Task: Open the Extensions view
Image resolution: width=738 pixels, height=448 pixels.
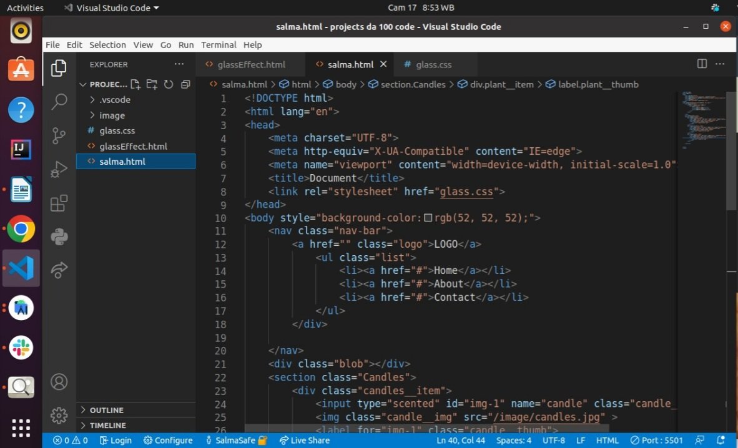Action: tap(59, 203)
